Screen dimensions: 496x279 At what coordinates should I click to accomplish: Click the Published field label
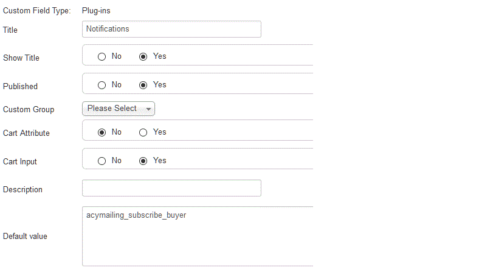point(20,87)
